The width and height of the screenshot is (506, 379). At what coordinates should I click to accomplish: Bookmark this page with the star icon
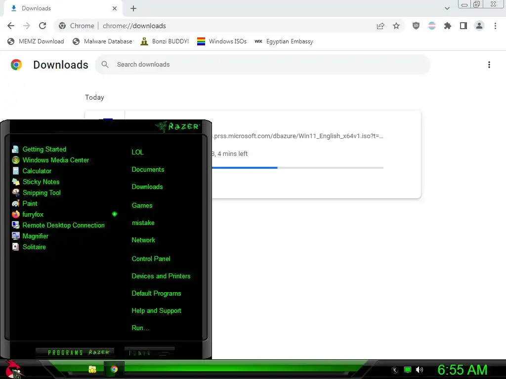coord(396,26)
